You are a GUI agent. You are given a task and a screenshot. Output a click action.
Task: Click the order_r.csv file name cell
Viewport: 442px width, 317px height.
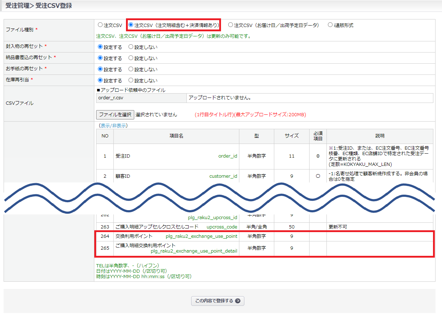tap(141, 98)
